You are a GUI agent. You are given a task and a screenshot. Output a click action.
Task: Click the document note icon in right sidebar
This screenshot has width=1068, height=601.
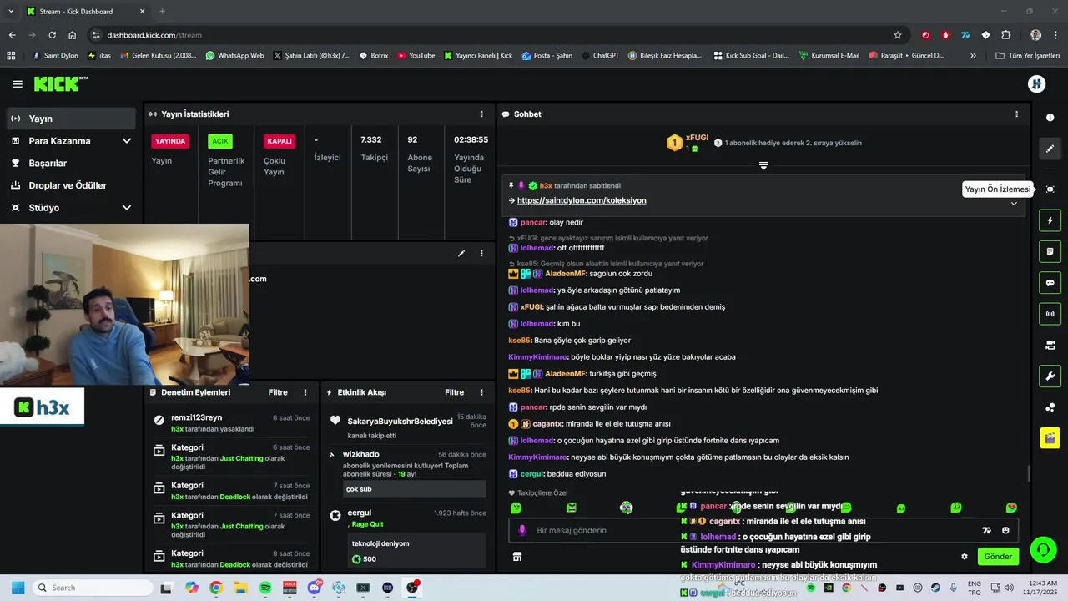[1050, 251]
